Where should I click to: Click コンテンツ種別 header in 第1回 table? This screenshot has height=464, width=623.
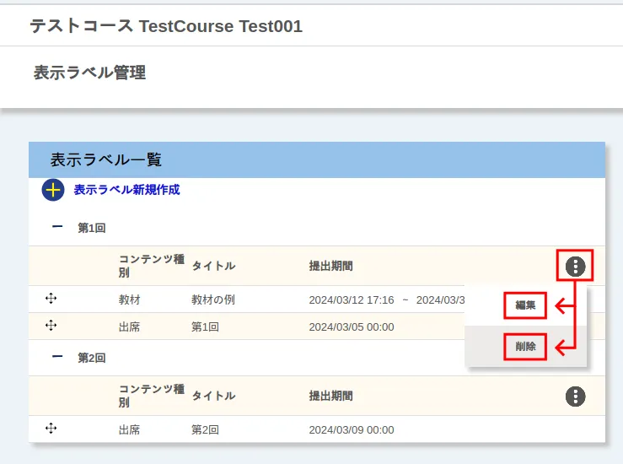(x=151, y=266)
